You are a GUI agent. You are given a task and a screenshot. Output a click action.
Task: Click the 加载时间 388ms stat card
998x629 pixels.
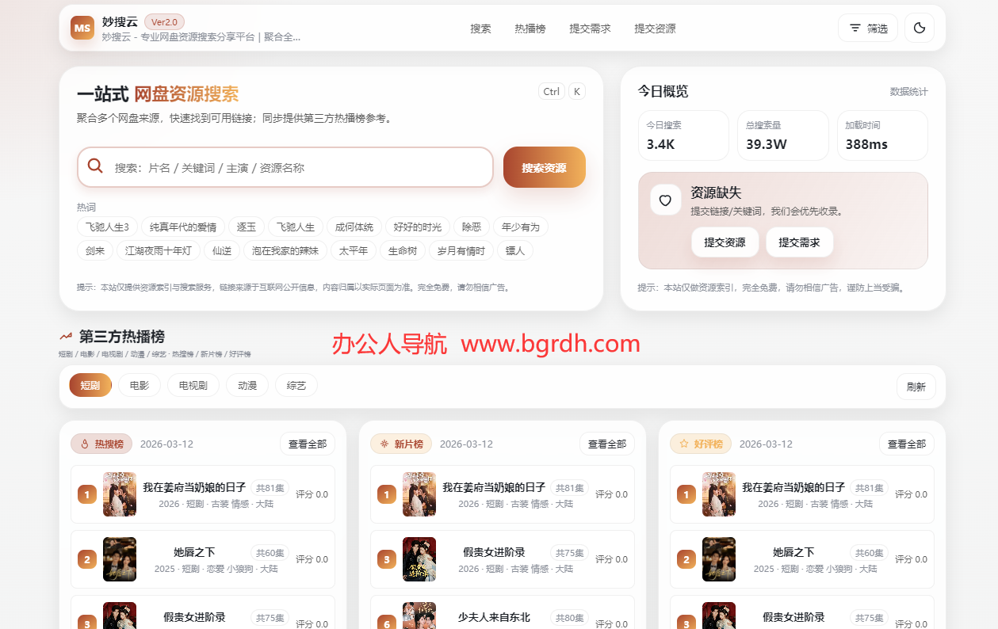(882, 135)
